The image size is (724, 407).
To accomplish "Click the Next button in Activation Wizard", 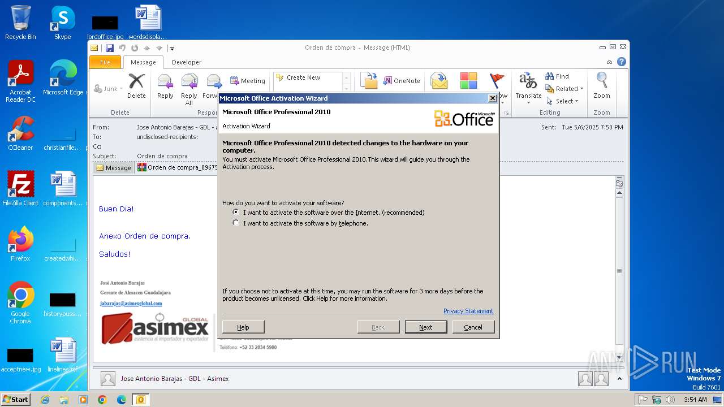I will tap(426, 327).
